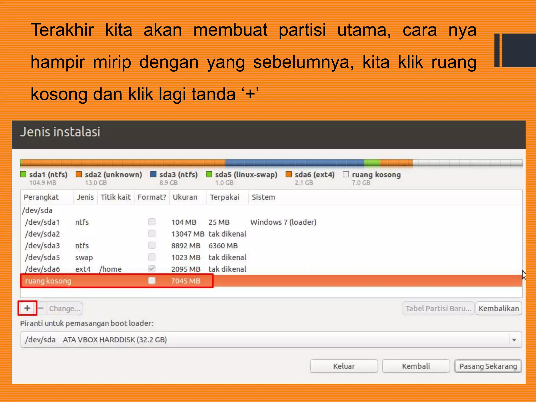Image resolution: width=536 pixels, height=402 pixels.
Task: Open the boot loader device dropdown
Action: coord(271,339)
